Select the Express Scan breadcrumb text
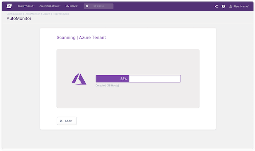The height and width of the screenshot is (151, 255). pyautogui.click(x=61, y=14)
